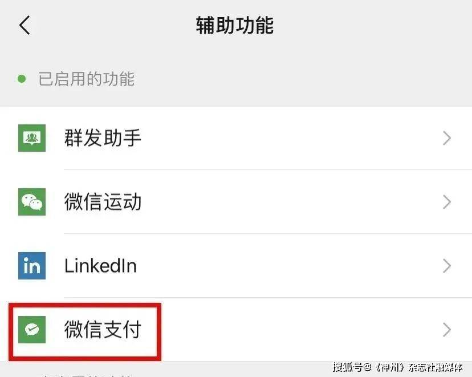
Task: Expand LinkedIn via its right chevron
Action: point(447,266)
